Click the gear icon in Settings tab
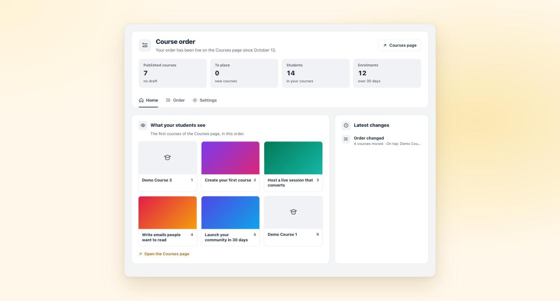The height and width of the screenshot is (301, 560). [x=195, y=100]
